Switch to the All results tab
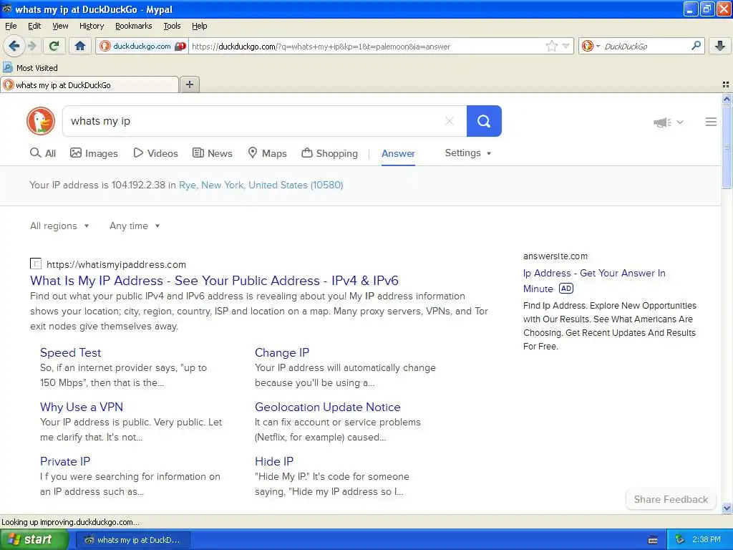This screenshot has height=550, width=733. pos(43,153)
